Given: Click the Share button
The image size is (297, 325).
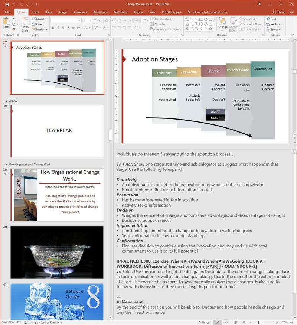Looking at the screenshot, I should (278, 12).
